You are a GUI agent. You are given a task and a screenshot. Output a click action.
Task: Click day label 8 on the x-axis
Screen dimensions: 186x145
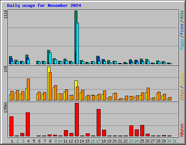(x=50, y=141)
